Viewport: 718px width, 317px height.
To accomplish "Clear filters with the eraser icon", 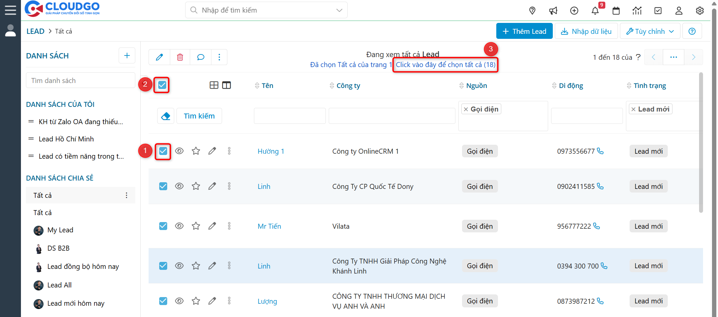I will click(166, 116).
